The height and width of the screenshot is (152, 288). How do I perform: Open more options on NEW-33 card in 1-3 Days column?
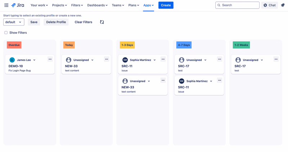163,80
